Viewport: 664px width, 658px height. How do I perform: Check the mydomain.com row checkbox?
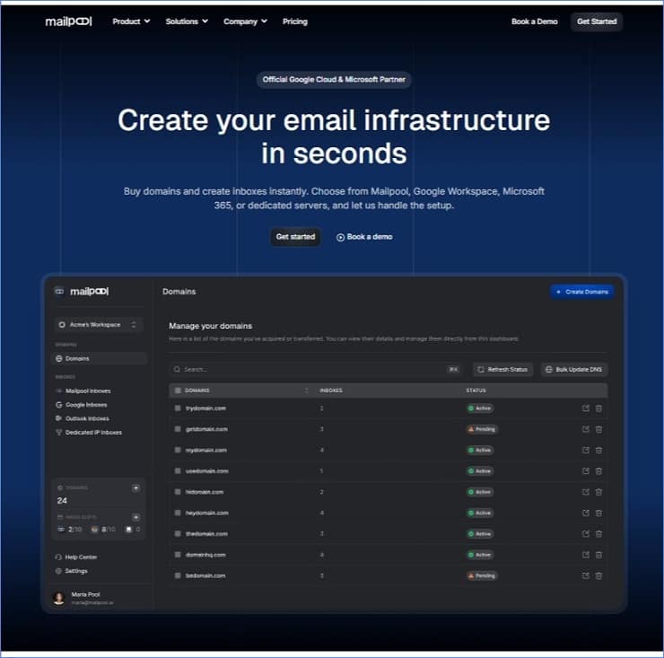(178, 450)
